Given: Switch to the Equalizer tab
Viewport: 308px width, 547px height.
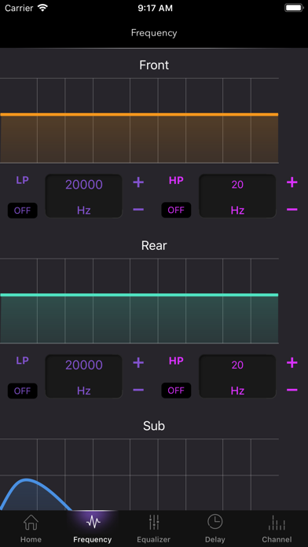Looking at the screenshot, I should pyautogui.click(x=153, y=528).
